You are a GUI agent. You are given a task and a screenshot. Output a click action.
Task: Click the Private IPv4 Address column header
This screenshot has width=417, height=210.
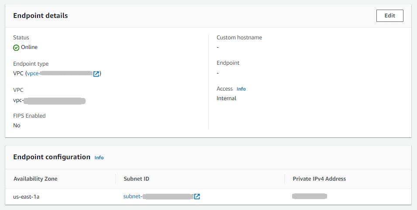pos(319,179)
